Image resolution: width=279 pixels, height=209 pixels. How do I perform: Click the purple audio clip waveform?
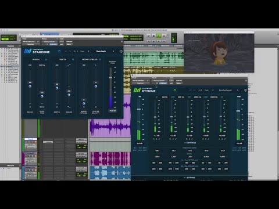(110, 127)
